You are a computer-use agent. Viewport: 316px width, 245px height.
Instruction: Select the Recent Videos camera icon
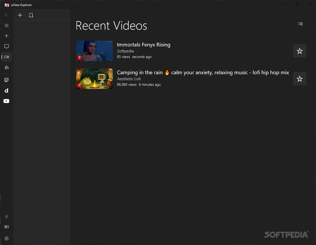pos(7,57)
